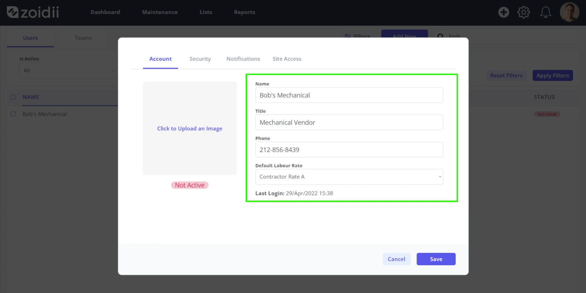
Task: Check the Bob's Mechanical row checkbox
Action: point(13,114)
